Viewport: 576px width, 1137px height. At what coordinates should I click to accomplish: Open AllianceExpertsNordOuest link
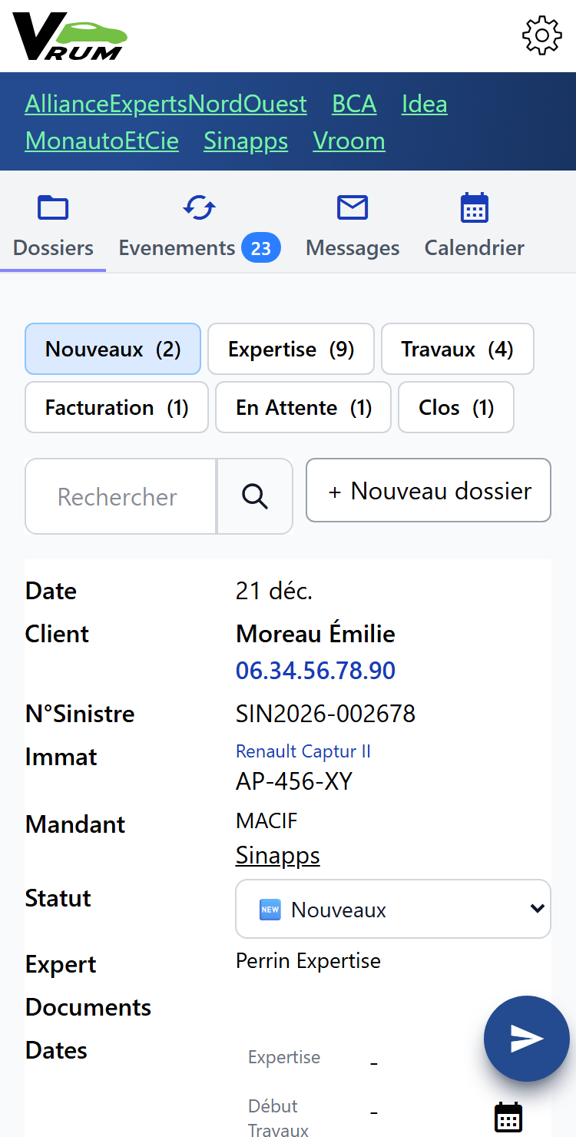[166, 104]
